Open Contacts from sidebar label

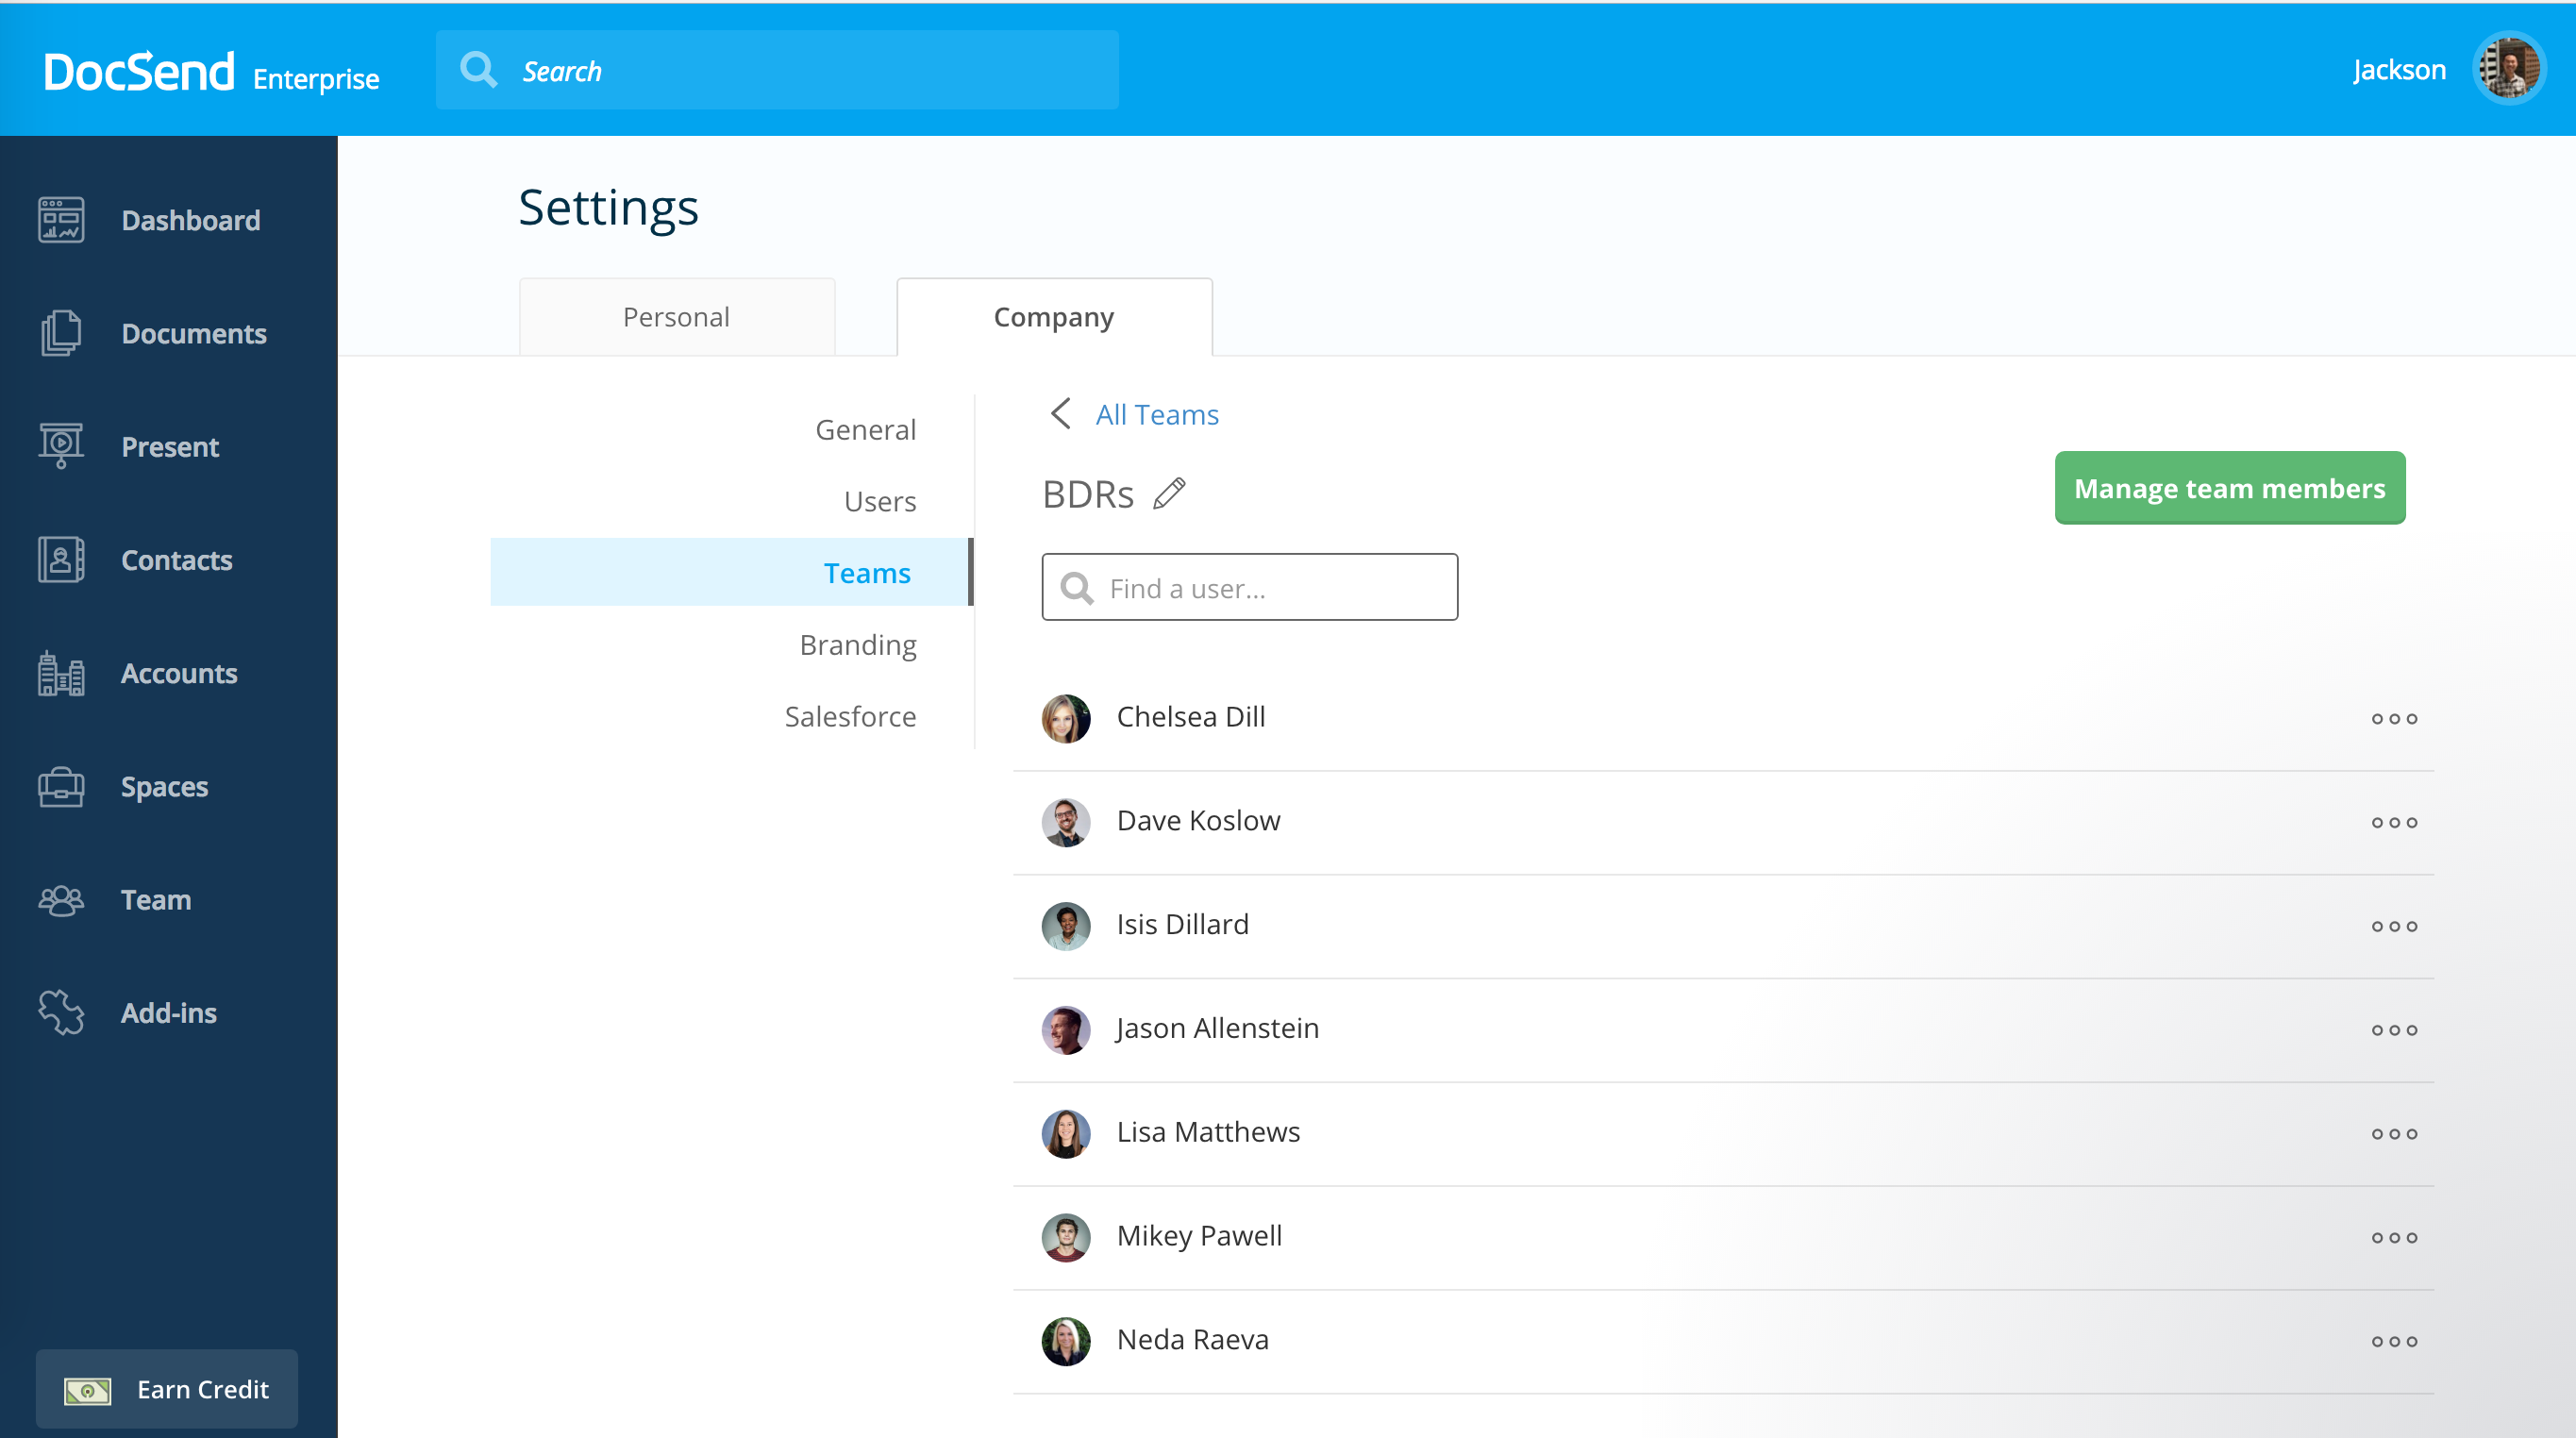[x=177, y=560]
